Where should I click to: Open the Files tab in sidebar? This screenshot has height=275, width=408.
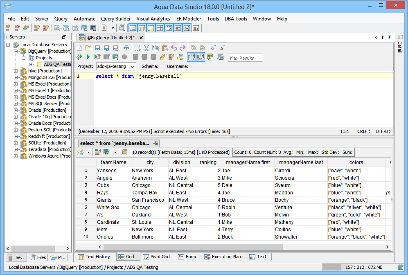tap(38, 257)
